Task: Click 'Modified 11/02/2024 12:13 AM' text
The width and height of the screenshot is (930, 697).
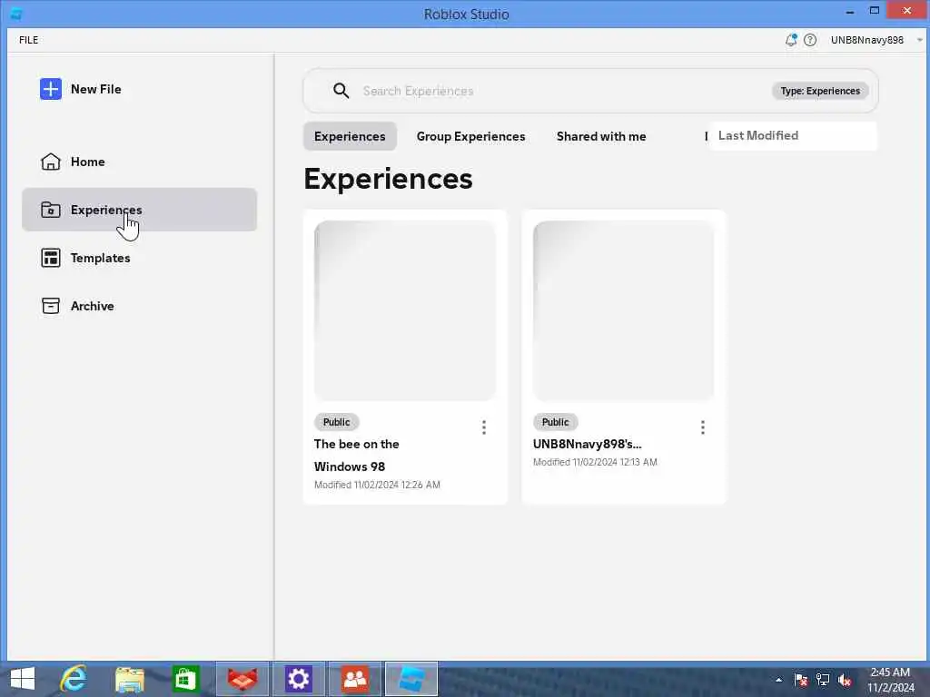Action: coord(595,462)
